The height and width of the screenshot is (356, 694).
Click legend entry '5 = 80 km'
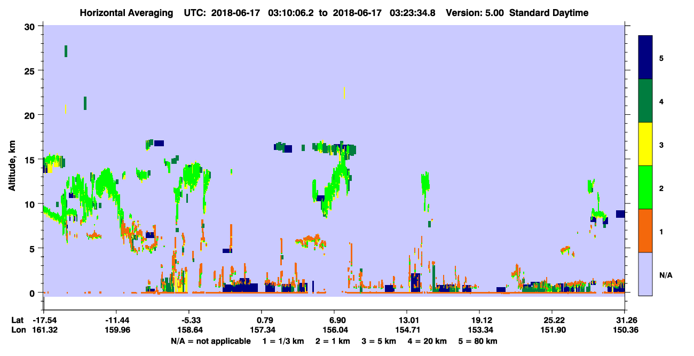click(x=478, y=341)
